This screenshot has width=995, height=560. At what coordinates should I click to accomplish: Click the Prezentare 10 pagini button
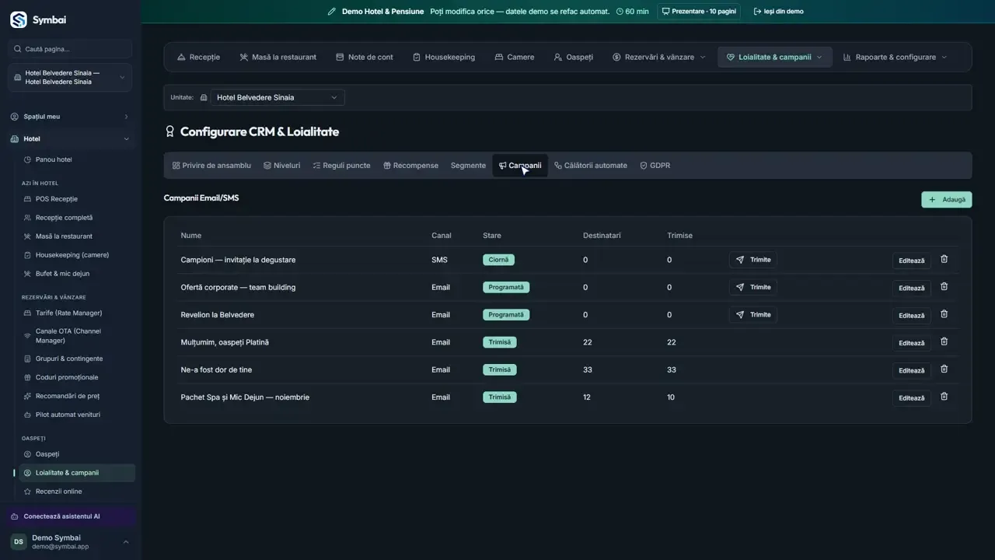click(x=699, y=12)
